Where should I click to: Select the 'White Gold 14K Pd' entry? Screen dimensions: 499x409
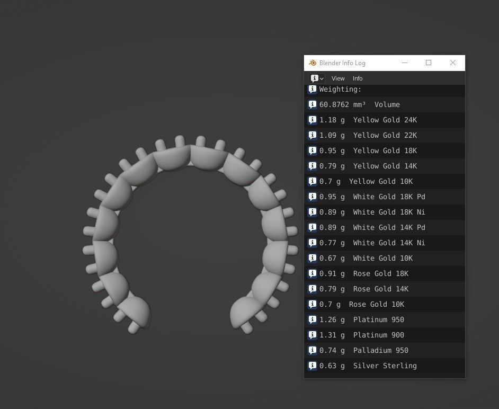click(x=385, y=228)
